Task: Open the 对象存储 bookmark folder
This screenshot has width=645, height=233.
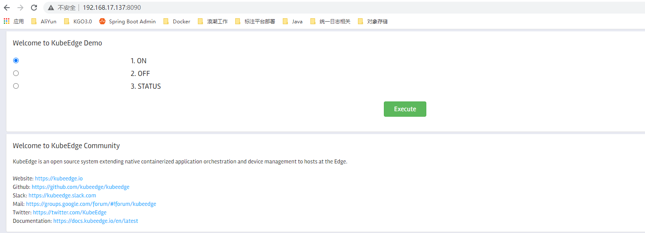Action: 373,21
